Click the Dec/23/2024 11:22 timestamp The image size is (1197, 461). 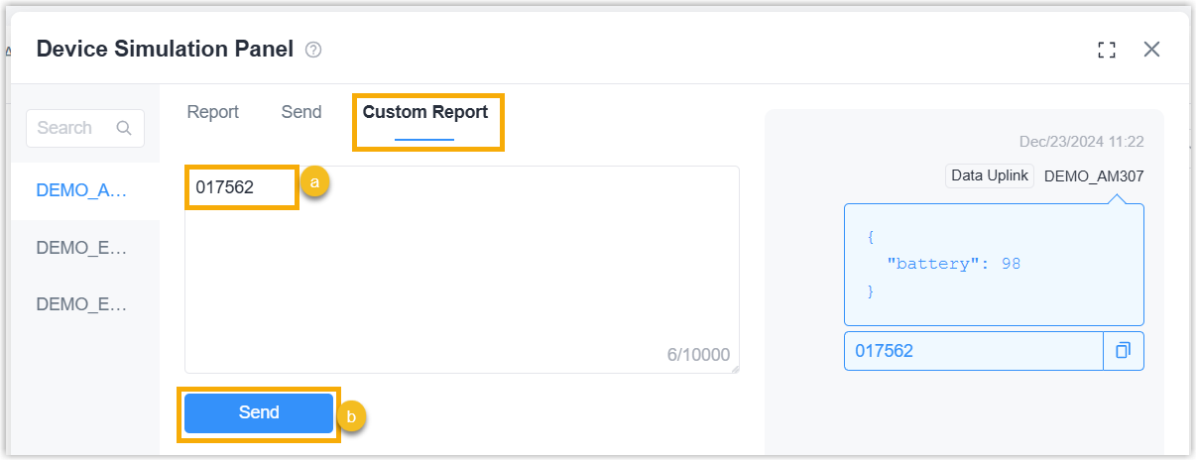pyautogui.click(x=1081, y=142)
